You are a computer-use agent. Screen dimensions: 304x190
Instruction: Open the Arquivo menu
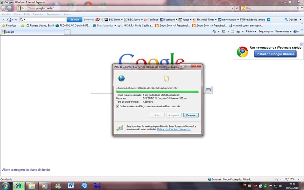(x=6, y=14)
